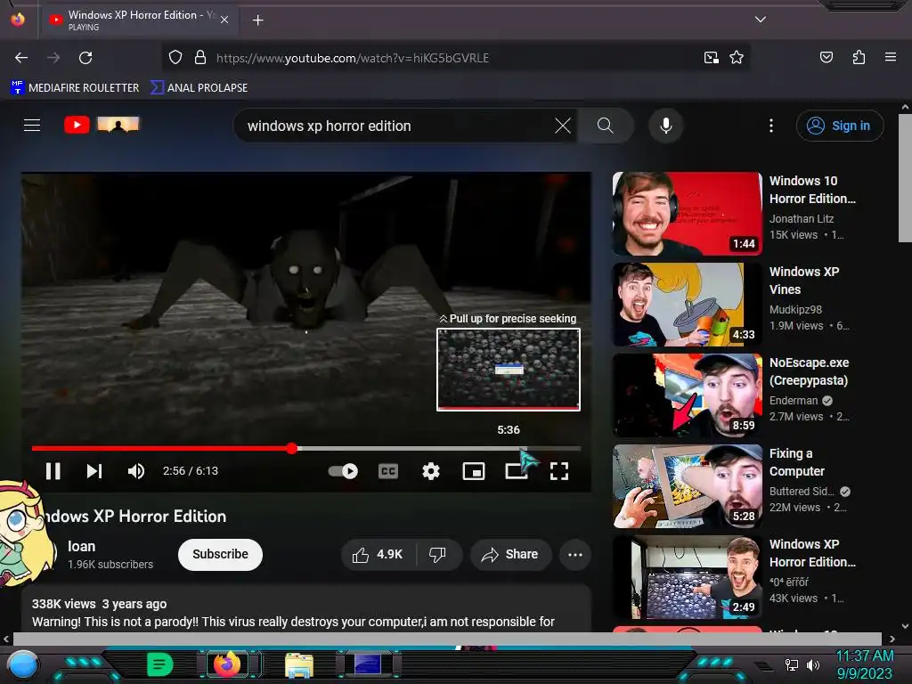912x684 pixels.
Task: Click the search magnifier button
Action: coord(605,126)
